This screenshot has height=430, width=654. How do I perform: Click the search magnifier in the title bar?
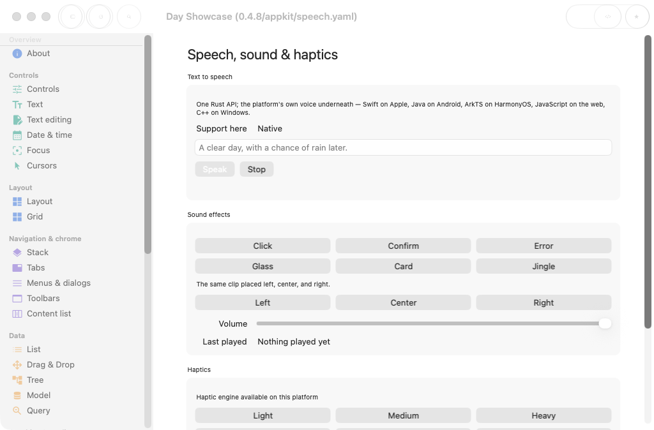point(129,17)
